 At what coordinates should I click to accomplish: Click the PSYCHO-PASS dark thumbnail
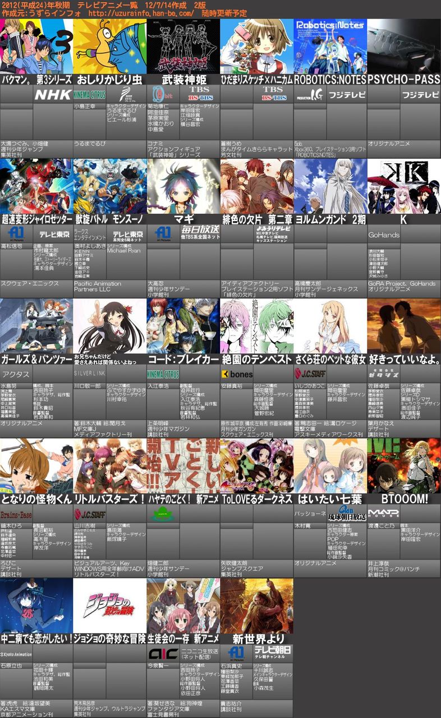(404, 47)
